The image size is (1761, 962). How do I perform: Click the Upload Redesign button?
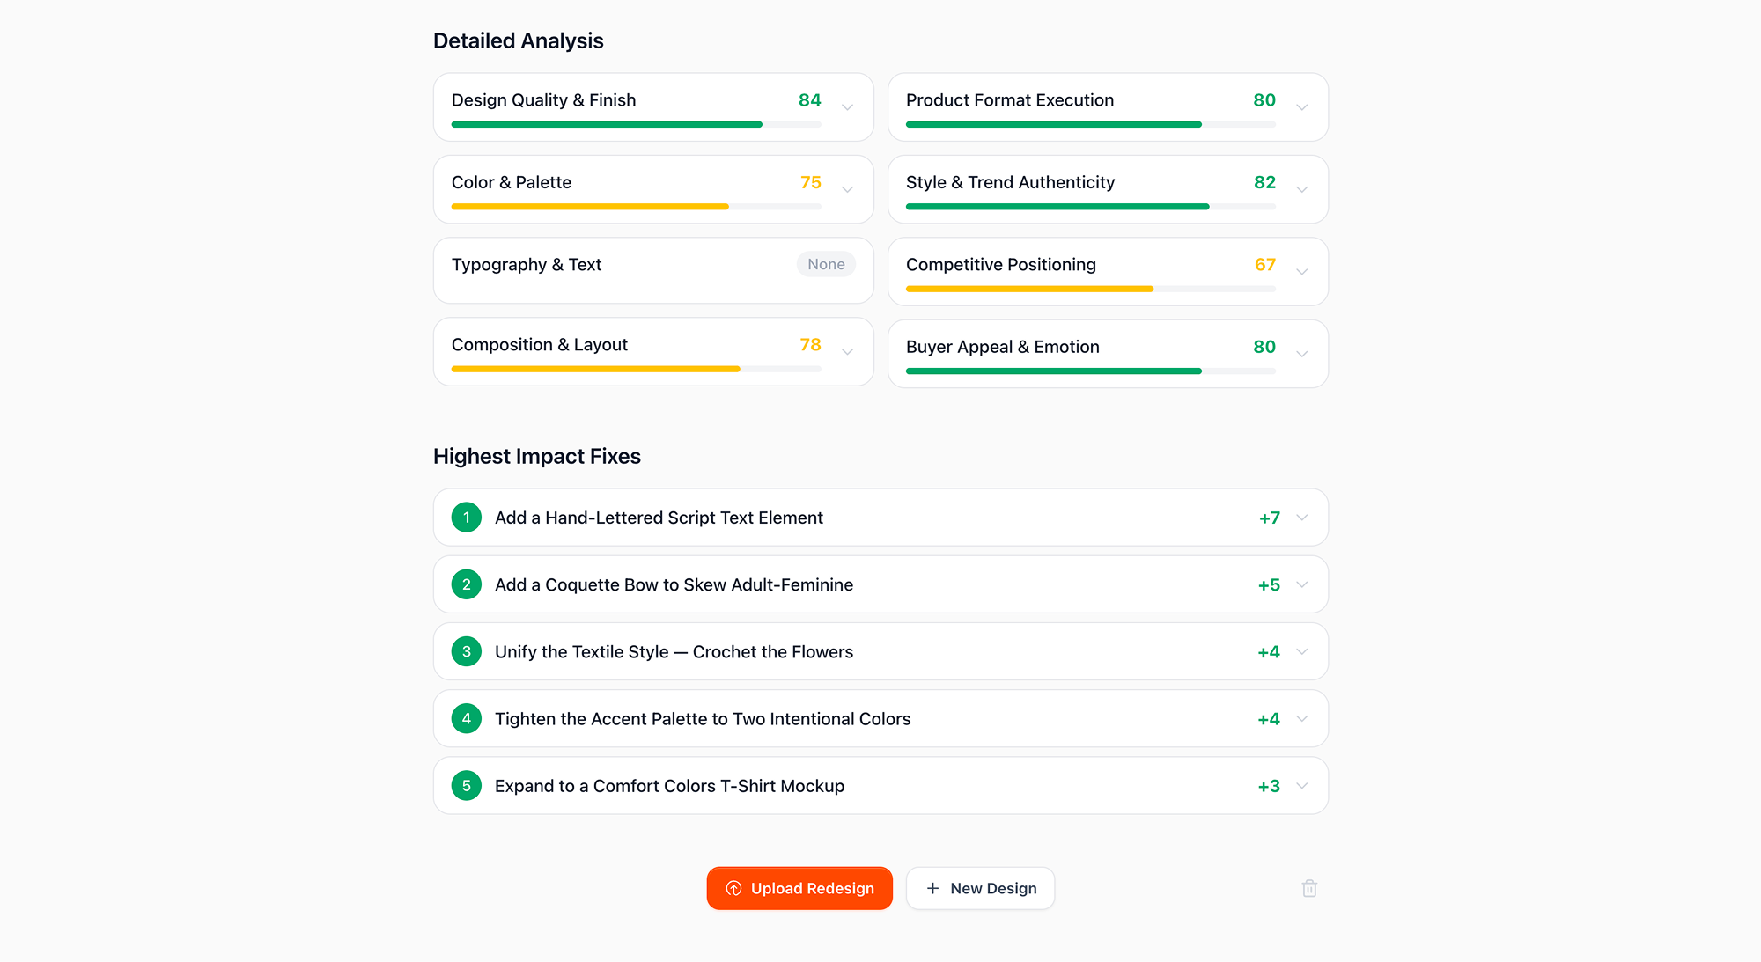(799, 888)
